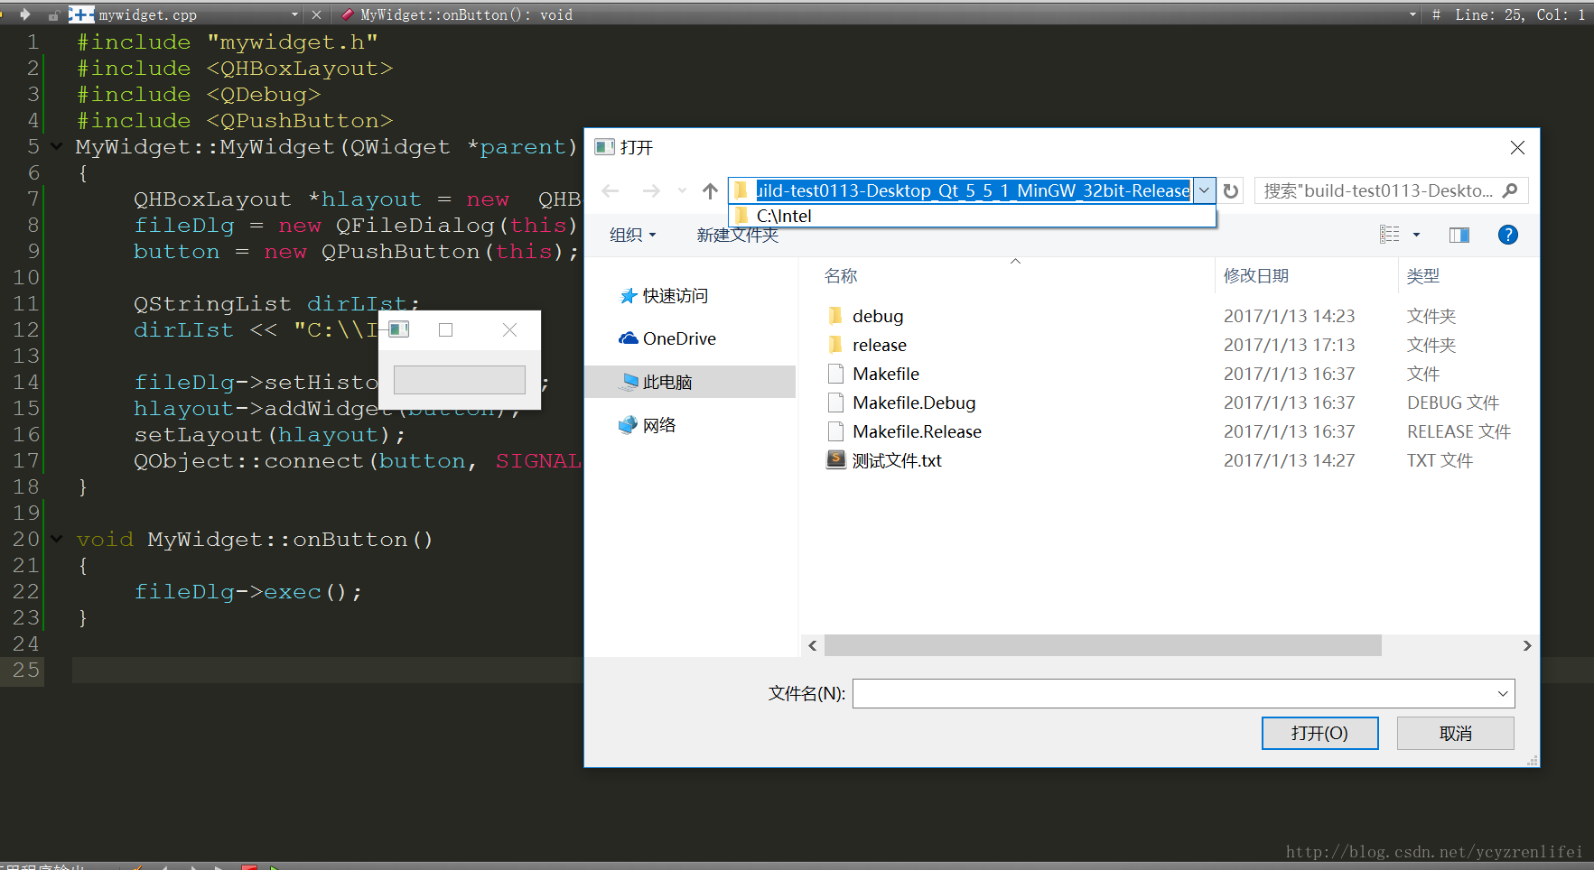Select C:\Intel from address history
This screenshot has width=1594, height=870.
[x=972, y=216]
